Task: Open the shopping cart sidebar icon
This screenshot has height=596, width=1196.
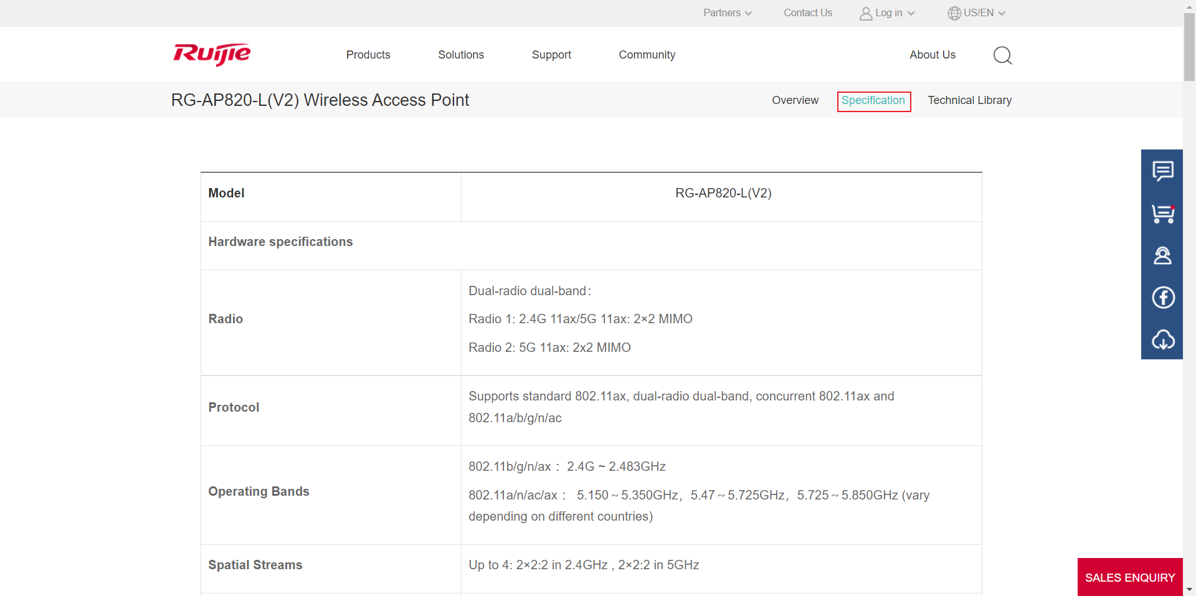Action: (x=1162, y=214)
